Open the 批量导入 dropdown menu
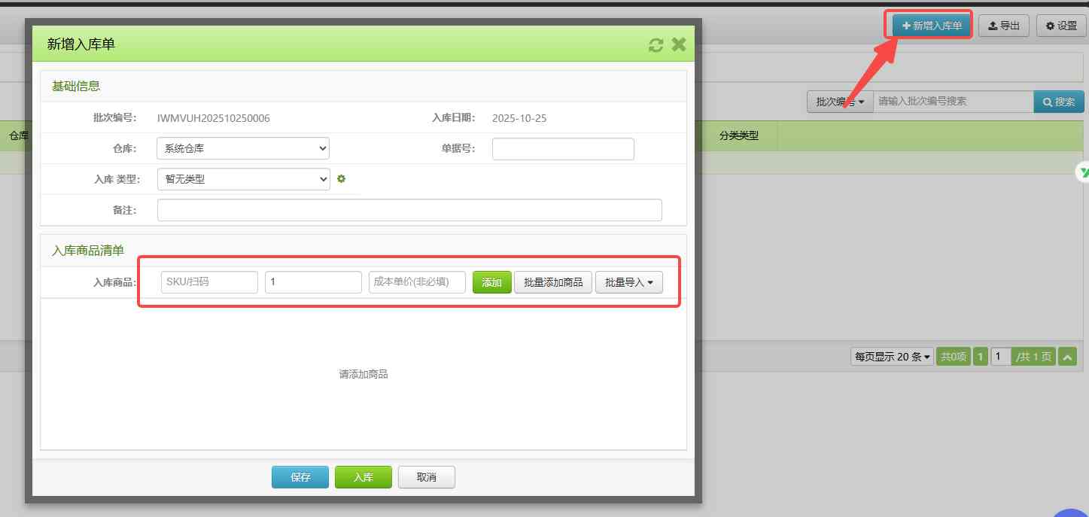 pos(628,282)
